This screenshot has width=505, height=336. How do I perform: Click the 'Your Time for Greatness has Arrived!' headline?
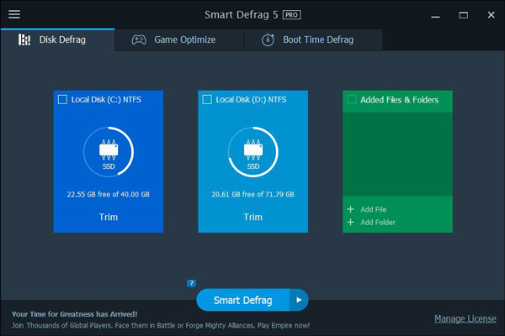tap(75, 314)
